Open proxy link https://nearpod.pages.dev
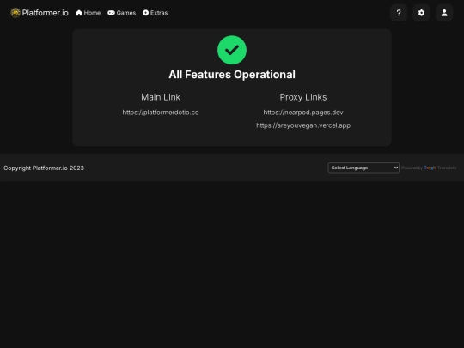The height and width of the screenshot is (348, 464). click(x=303, y=113)
